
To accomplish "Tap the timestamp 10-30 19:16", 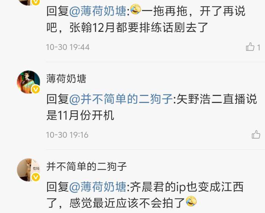I will pos(67,135).
